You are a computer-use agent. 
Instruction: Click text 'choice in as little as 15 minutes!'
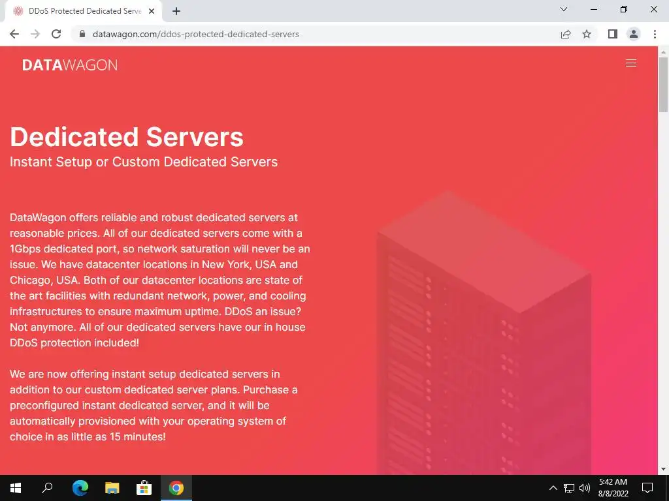[x=88, y=436]
